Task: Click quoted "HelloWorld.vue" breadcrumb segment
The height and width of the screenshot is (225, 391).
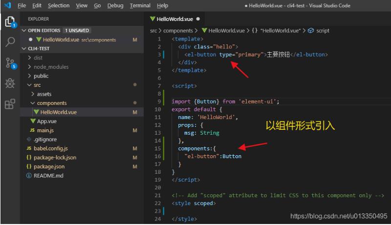Action: (x=280, y=31)
